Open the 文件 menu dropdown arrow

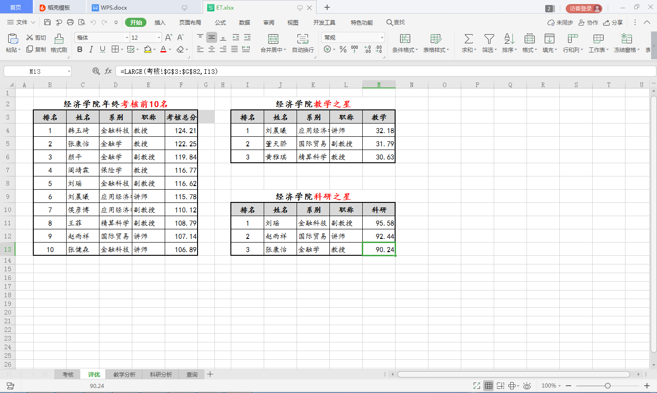(33, 22)
